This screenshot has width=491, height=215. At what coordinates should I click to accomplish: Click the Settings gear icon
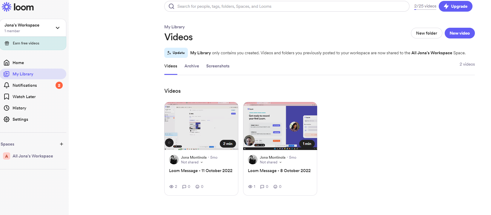7,119
